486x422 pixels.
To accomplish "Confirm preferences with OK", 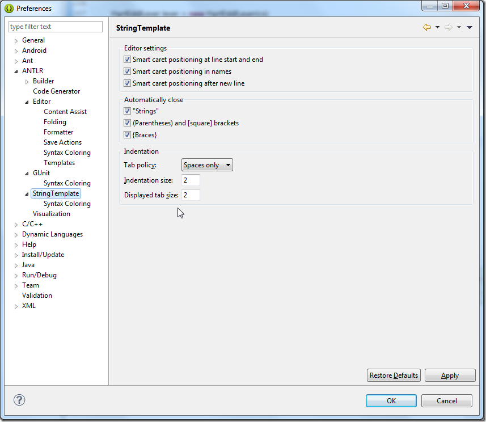I will tap(391, 401).
